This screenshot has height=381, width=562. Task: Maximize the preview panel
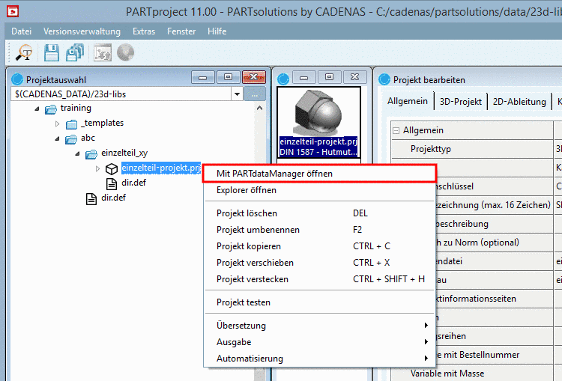coord(330,77)
